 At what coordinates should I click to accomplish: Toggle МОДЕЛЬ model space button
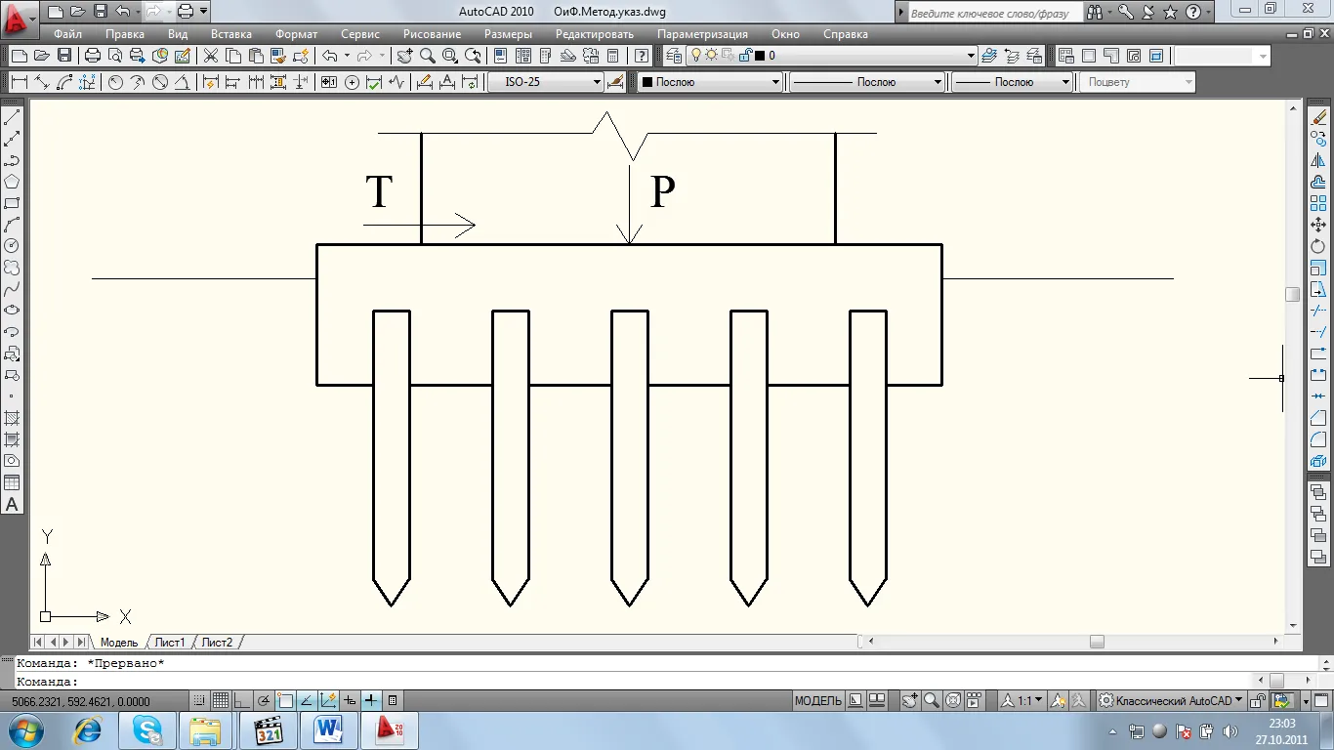point(817,700)
